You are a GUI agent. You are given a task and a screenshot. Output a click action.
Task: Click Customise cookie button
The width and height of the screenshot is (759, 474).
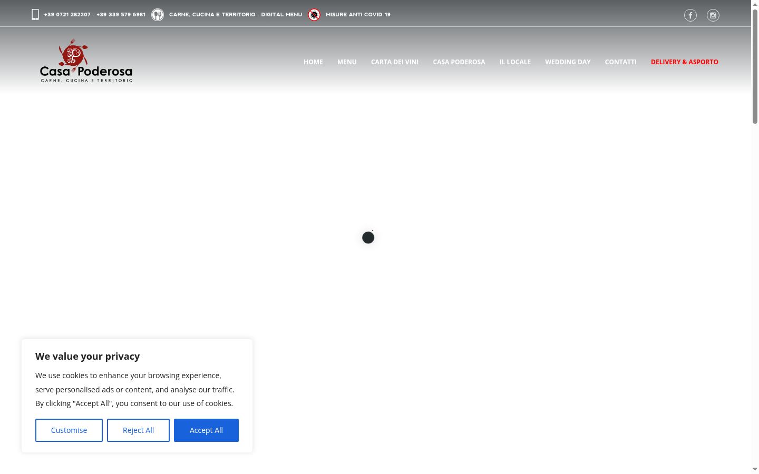(x=69, y=430)
